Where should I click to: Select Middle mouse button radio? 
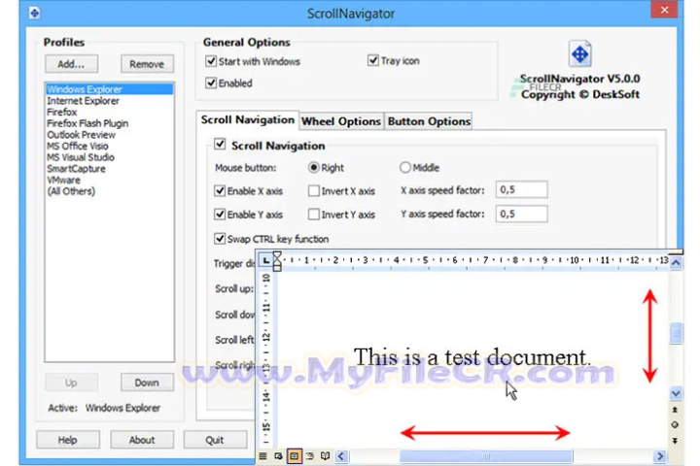click(x=404, y=167)
